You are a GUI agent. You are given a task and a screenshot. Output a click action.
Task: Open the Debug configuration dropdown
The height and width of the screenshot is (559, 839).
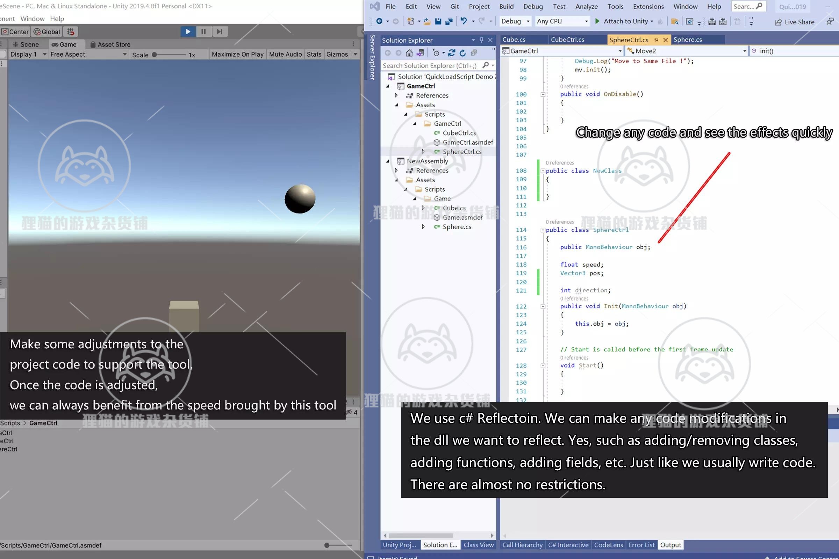click(515, 21)
